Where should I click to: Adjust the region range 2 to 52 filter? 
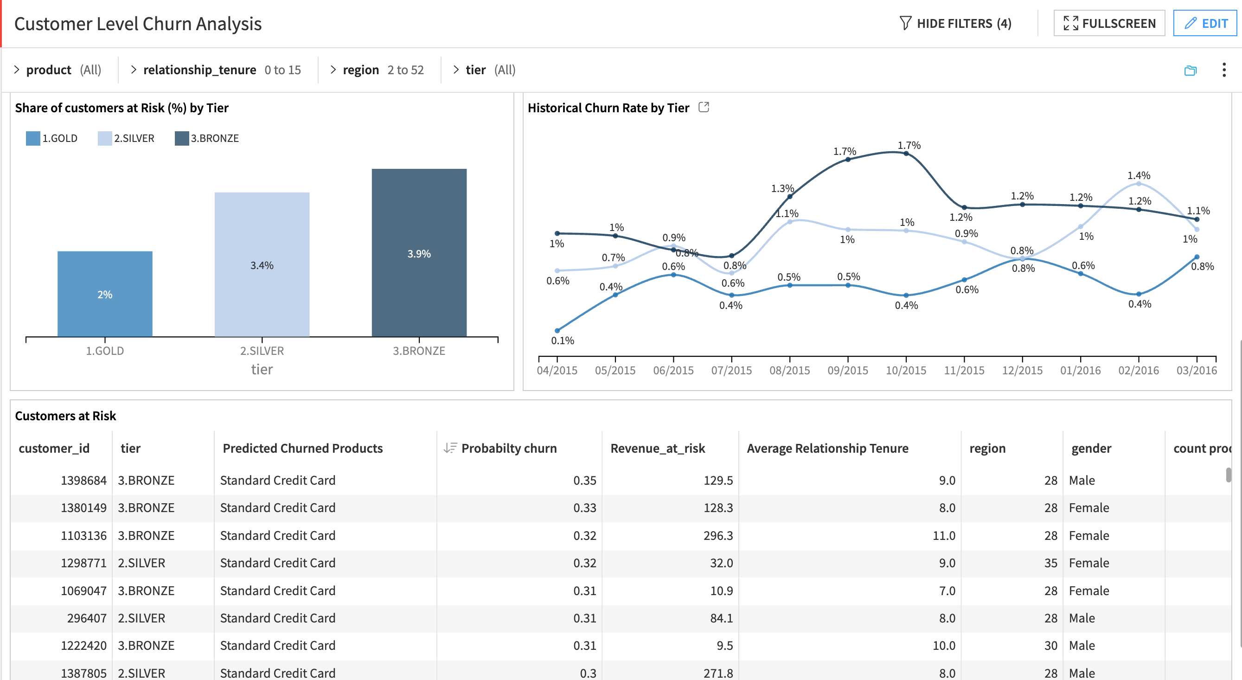pos(405,70)
